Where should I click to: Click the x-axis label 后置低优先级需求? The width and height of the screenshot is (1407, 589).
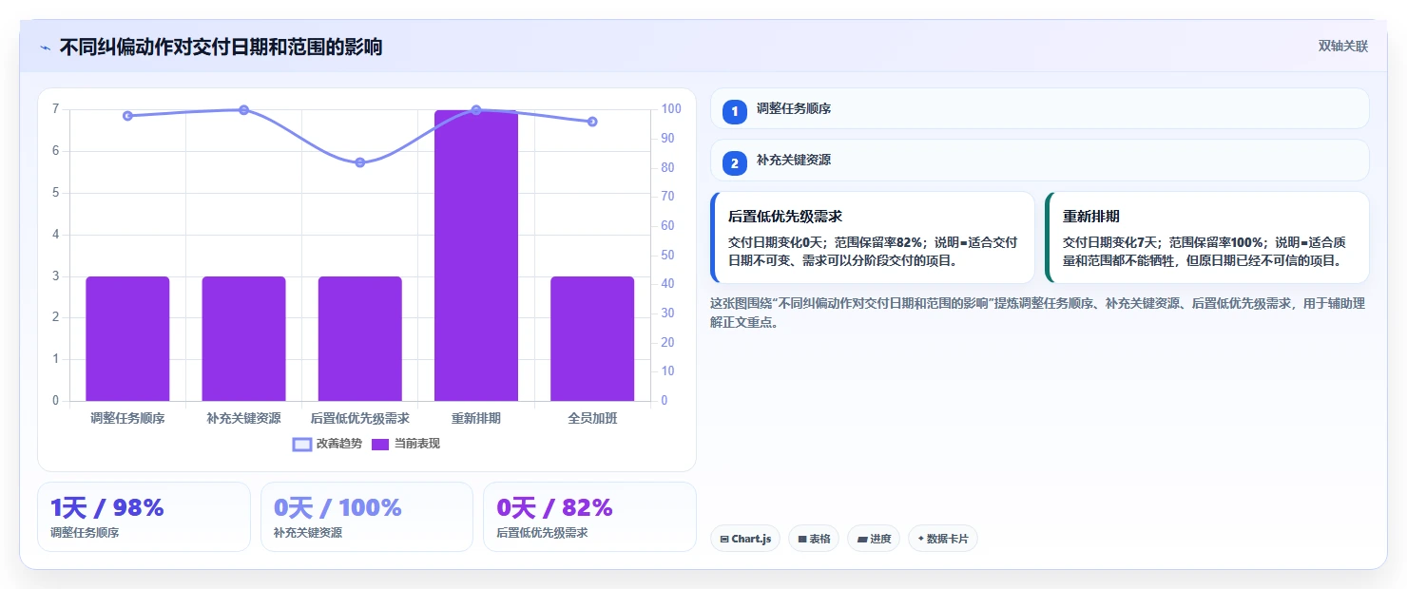360,418
